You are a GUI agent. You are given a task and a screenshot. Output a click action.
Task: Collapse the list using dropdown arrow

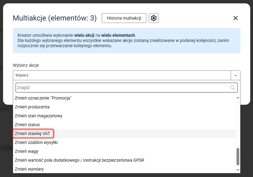[x=235, y=75]
